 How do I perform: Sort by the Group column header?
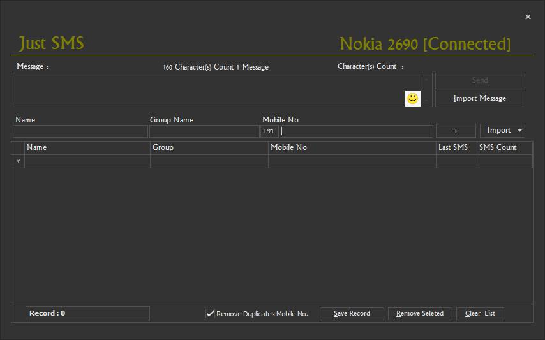tap(209, 147)
